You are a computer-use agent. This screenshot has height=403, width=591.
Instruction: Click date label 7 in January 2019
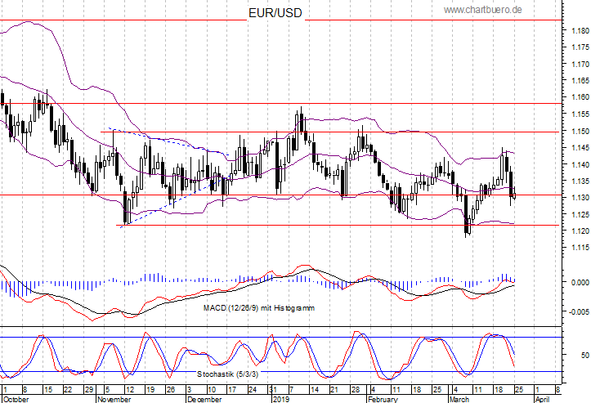tap(291, 390)
